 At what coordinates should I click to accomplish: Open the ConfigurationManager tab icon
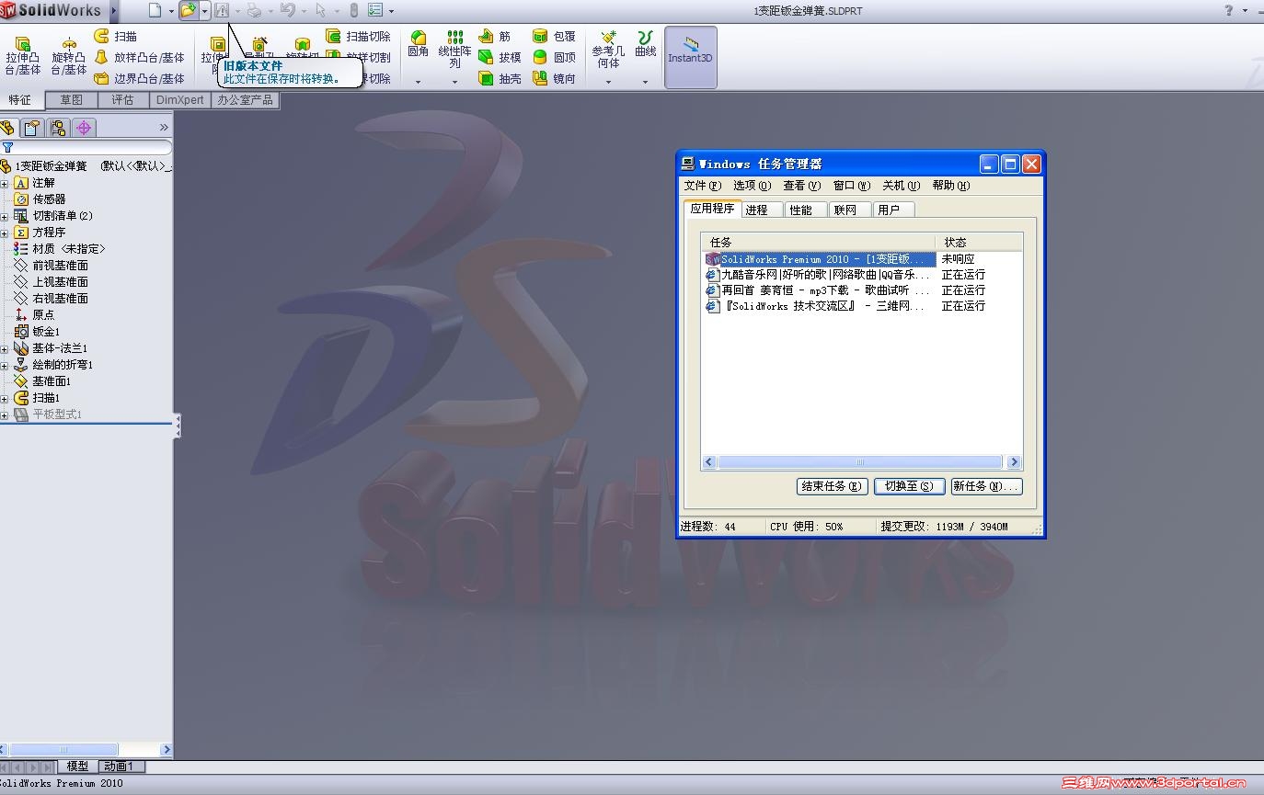[x=59, y=128]
